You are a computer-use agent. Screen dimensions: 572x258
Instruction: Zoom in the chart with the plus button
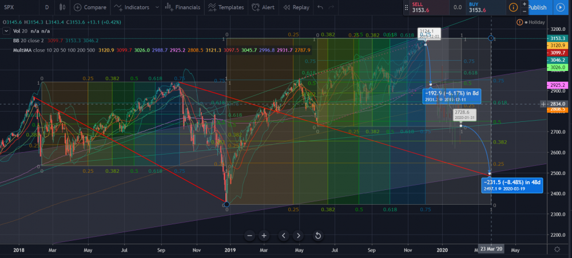pos(264,235)
